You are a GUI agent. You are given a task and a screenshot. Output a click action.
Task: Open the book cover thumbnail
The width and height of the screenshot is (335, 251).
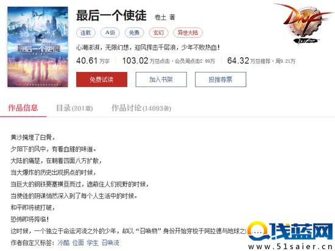38,47
